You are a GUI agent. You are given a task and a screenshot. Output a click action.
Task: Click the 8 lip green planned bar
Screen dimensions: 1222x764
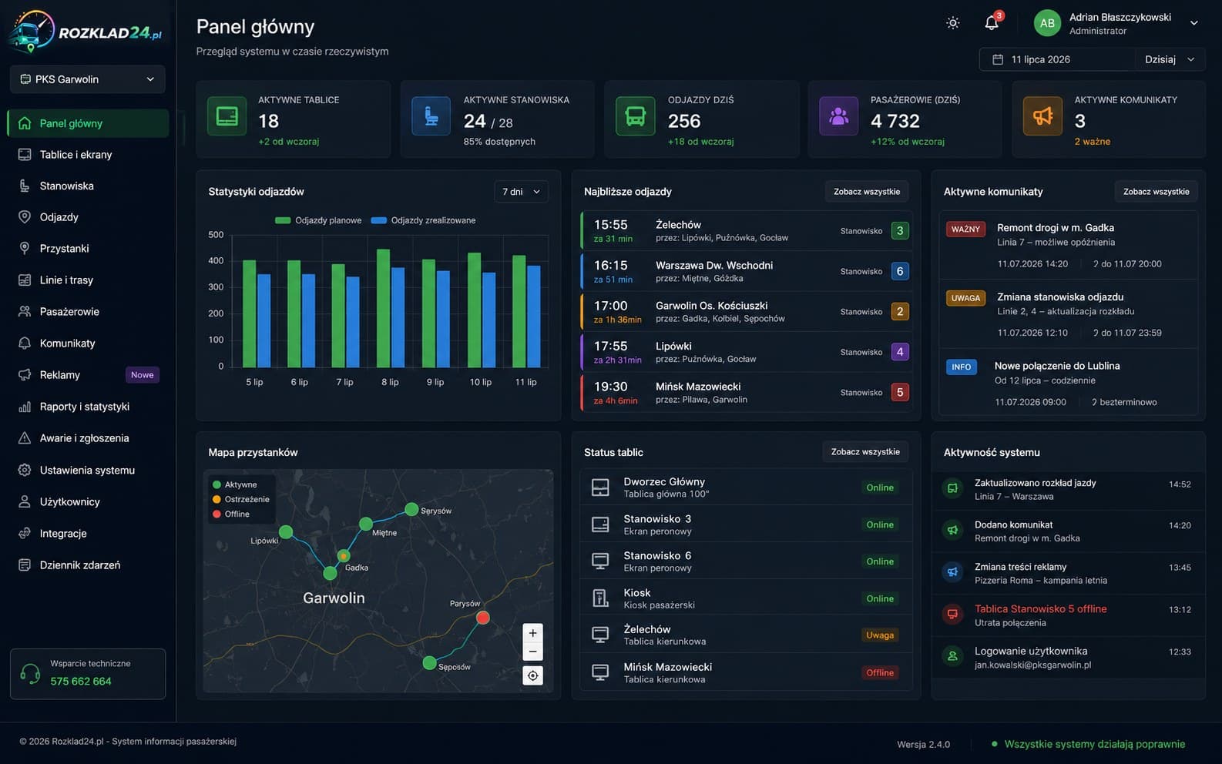384,308
